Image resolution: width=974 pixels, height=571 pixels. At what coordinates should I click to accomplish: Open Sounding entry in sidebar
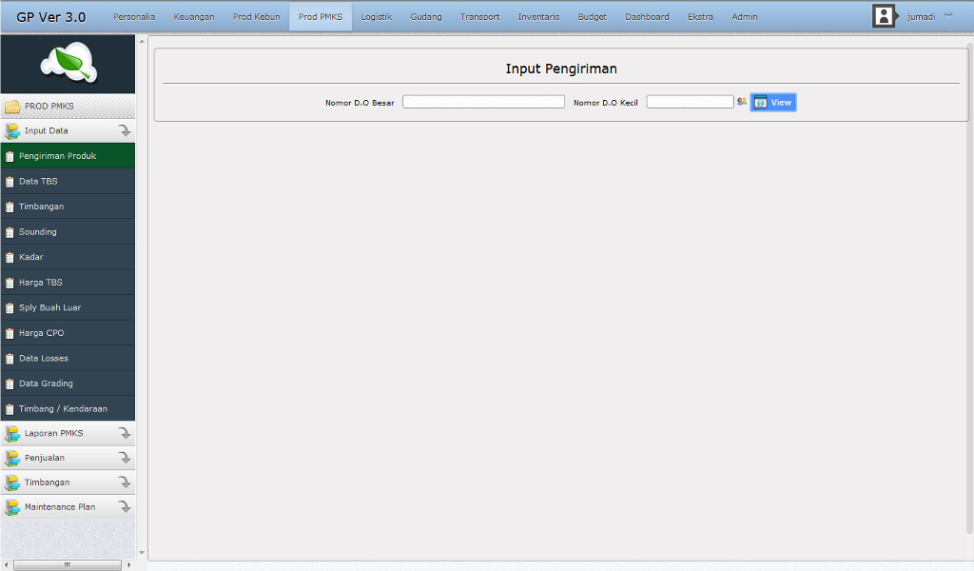[x=68, y=232]
